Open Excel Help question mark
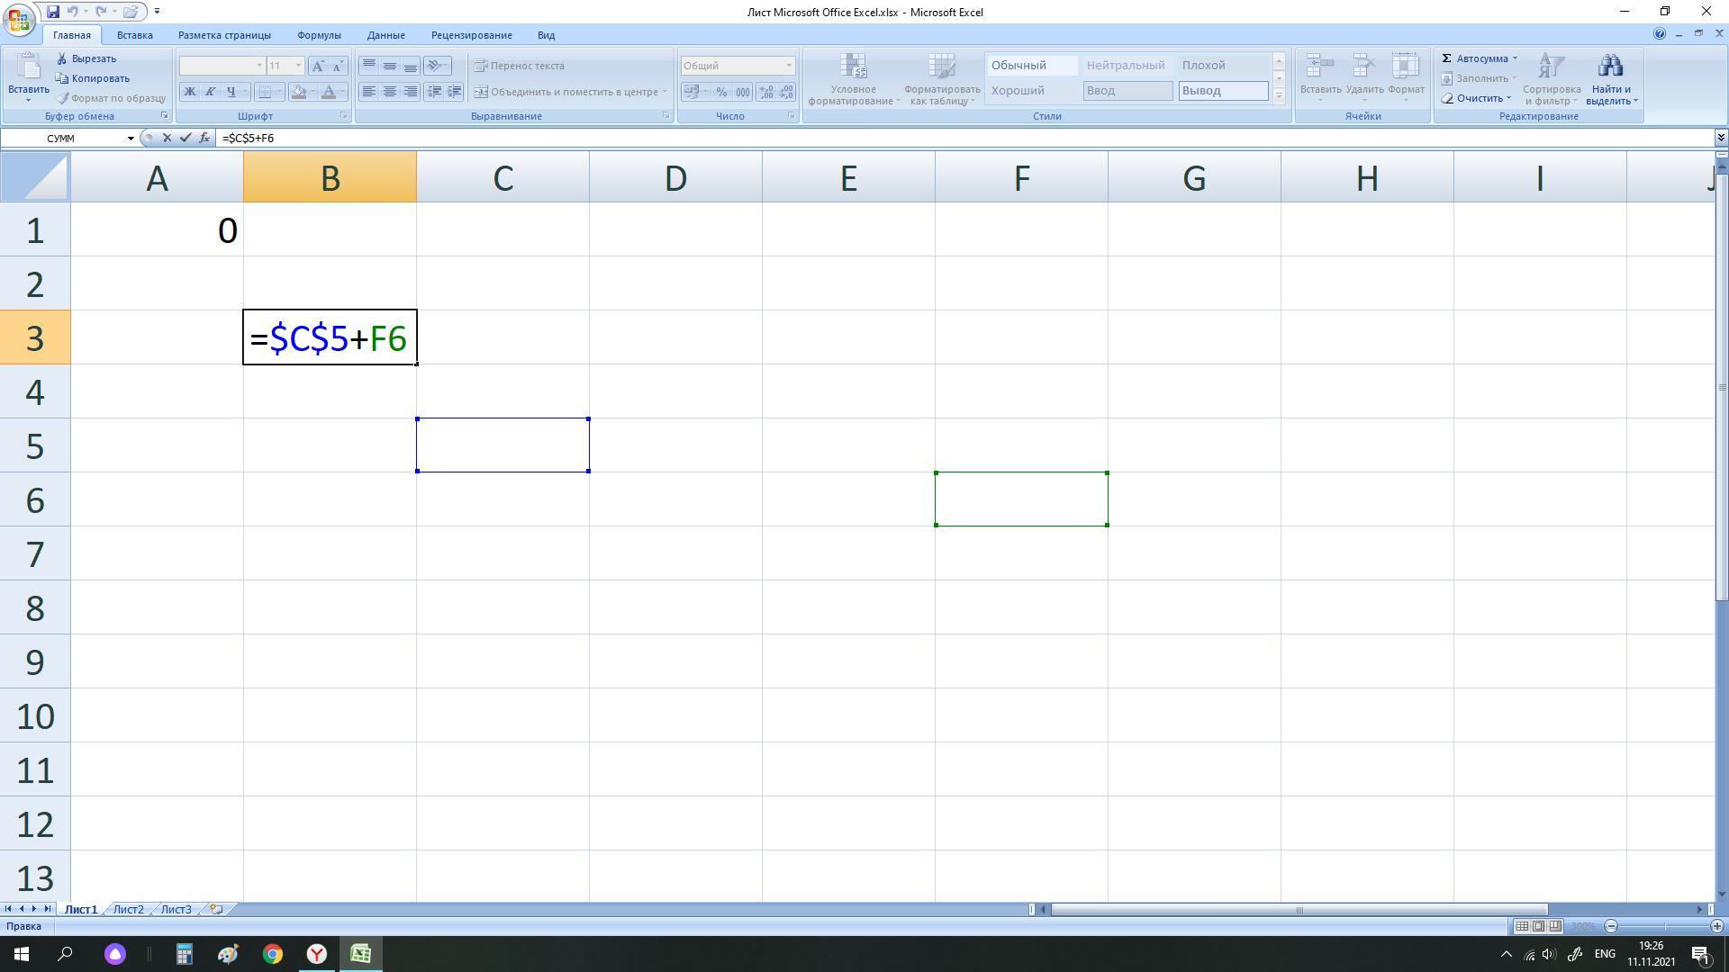 [1659, 33]
